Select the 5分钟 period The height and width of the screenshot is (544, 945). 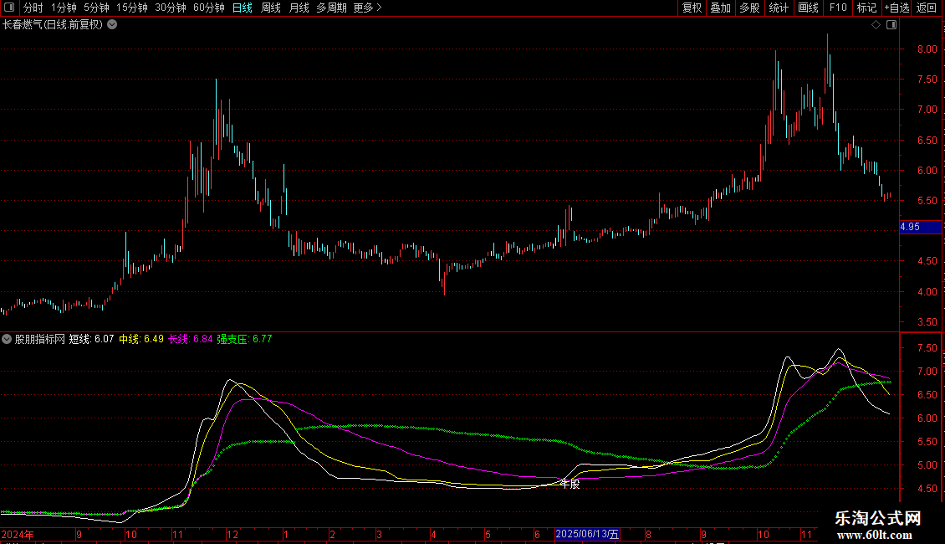tap(96, 8)
